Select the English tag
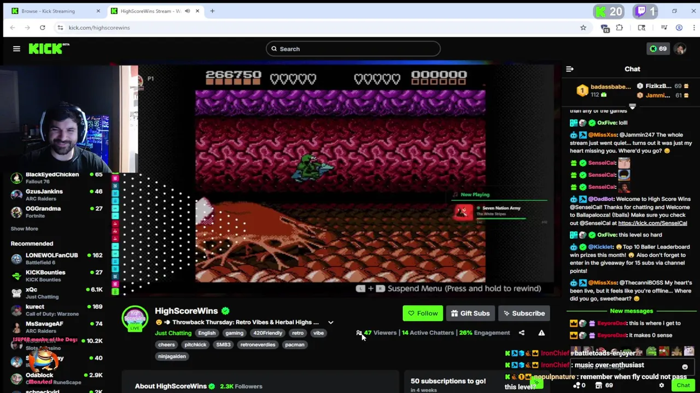 tap(207, 333)
